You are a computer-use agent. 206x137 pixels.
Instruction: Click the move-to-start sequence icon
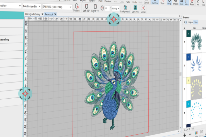(184, 130)
